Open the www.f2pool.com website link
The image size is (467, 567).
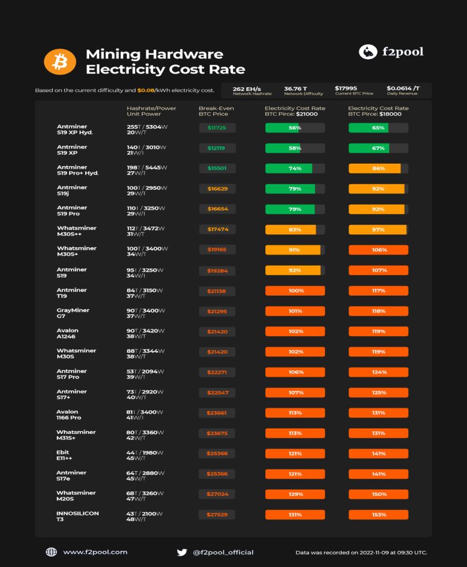coord(95,551)
